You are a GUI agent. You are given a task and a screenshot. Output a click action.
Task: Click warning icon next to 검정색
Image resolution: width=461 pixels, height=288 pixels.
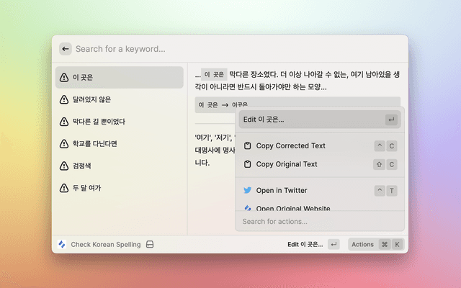(x=64, y=166)
